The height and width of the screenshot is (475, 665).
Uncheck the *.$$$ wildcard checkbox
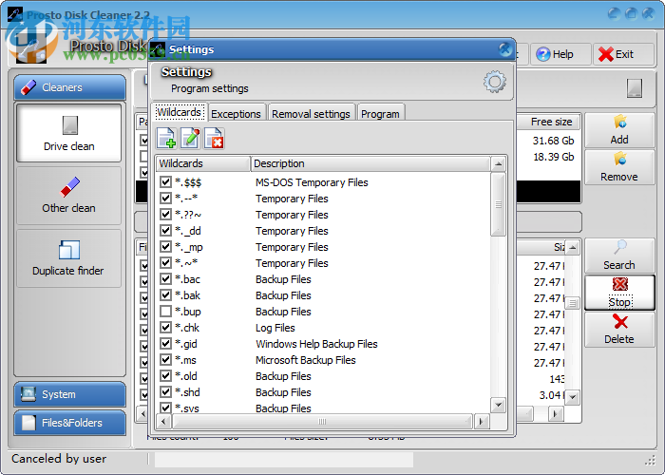[165, 182]
